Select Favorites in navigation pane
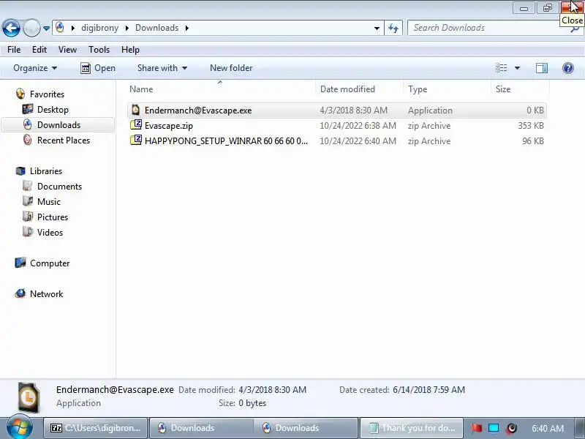 [47, 94]
